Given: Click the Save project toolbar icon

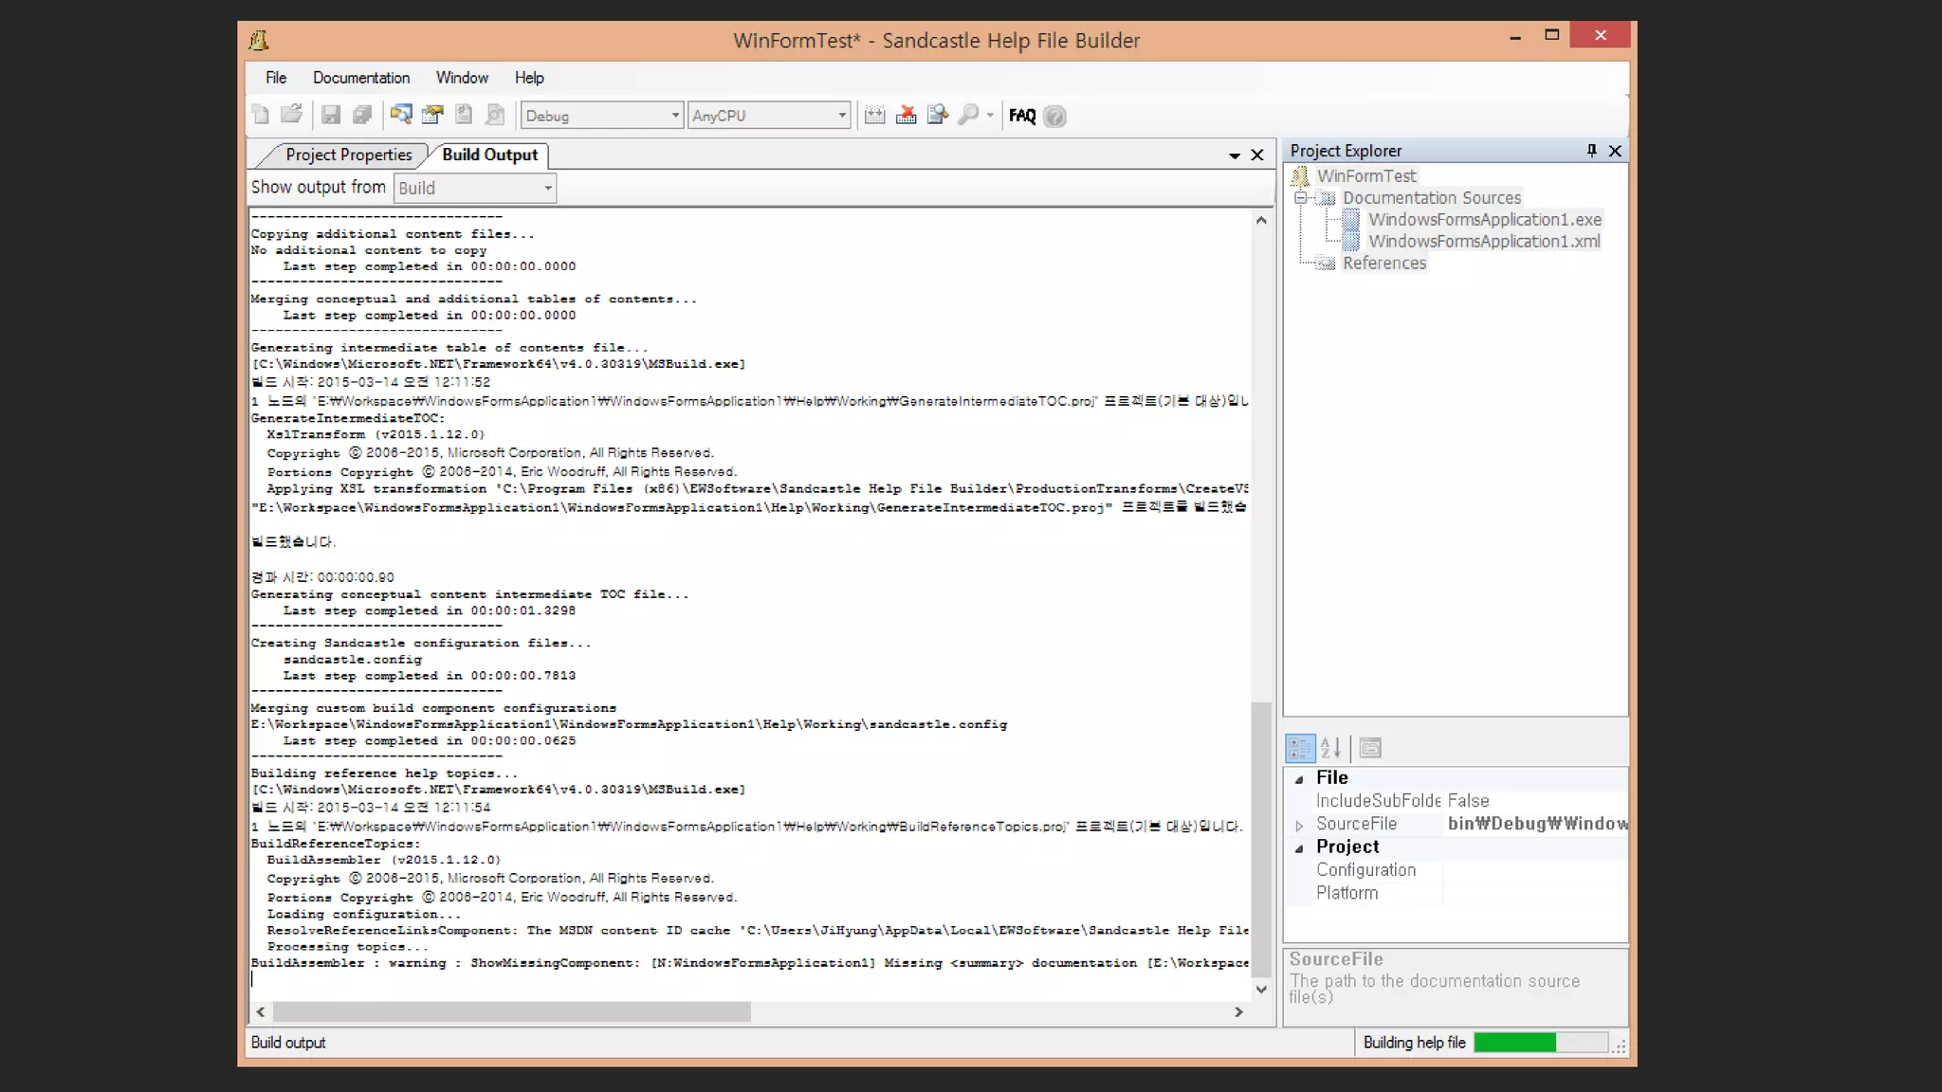Looking at the screenshot, I should [330, 116].
